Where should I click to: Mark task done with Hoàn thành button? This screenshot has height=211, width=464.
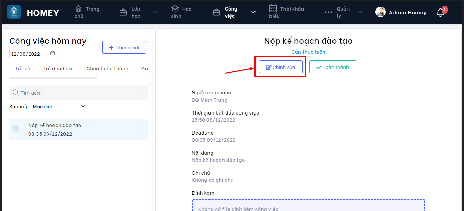click(332, 67)
